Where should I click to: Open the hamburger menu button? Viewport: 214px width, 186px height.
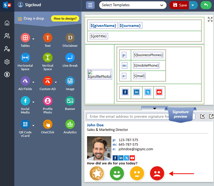point(90,5)
